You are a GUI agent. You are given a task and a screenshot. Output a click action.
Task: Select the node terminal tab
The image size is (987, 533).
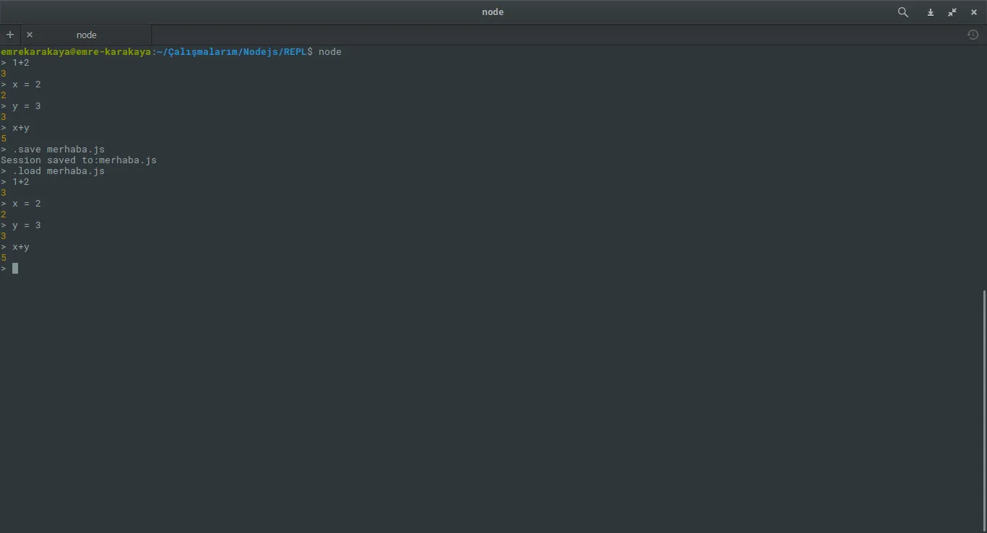point(87,35)
